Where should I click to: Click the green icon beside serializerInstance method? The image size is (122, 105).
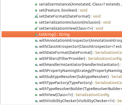36,4
